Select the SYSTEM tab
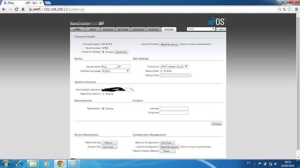The image size is (300, 168). (169, 29)
